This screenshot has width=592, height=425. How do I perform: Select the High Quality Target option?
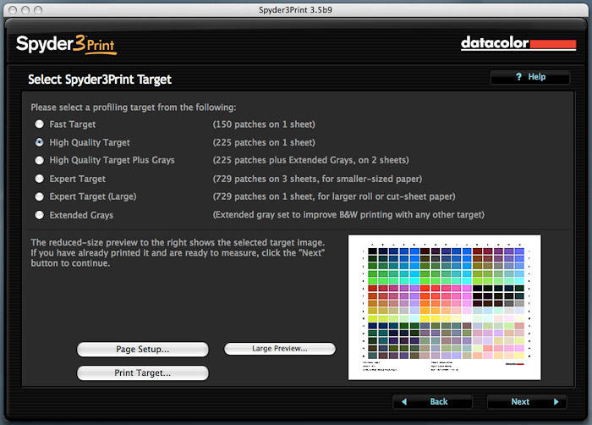pyautogui.click(x=40, y=143)
